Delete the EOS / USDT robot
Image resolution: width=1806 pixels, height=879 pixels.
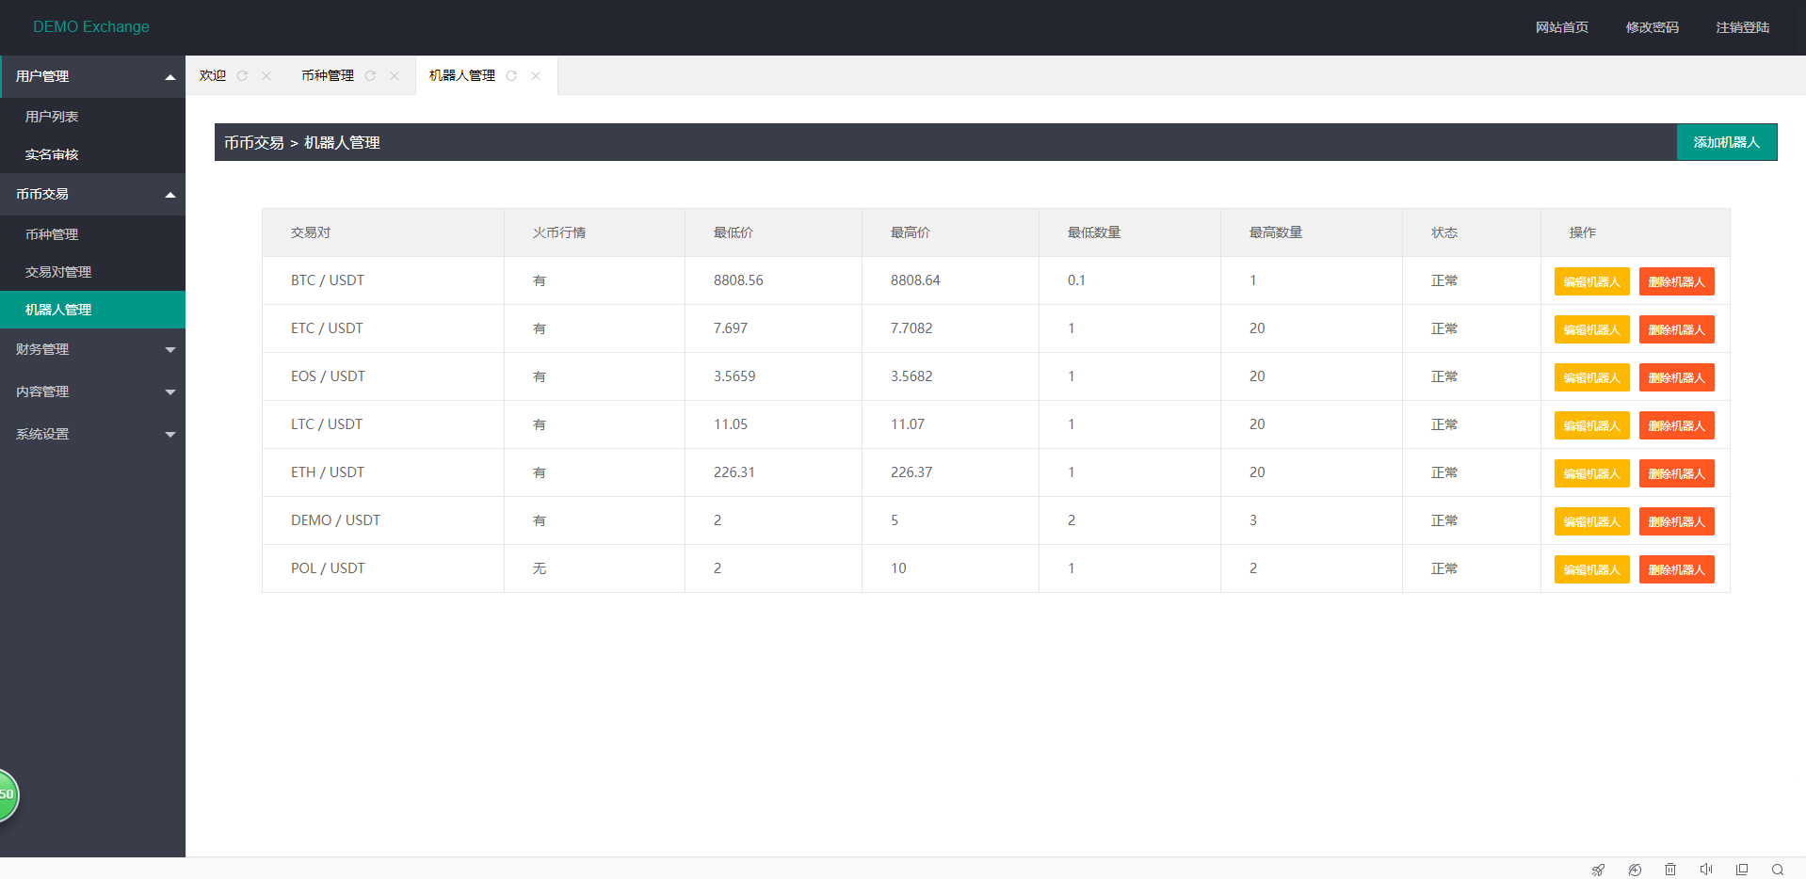(1677, 377)
